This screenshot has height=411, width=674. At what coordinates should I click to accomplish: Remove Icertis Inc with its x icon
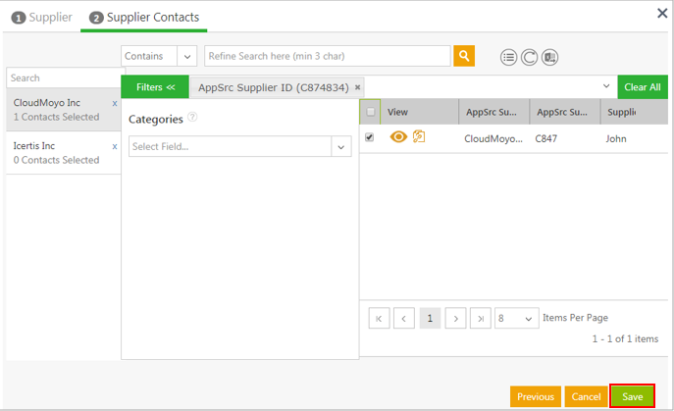(x=115, y=146)
